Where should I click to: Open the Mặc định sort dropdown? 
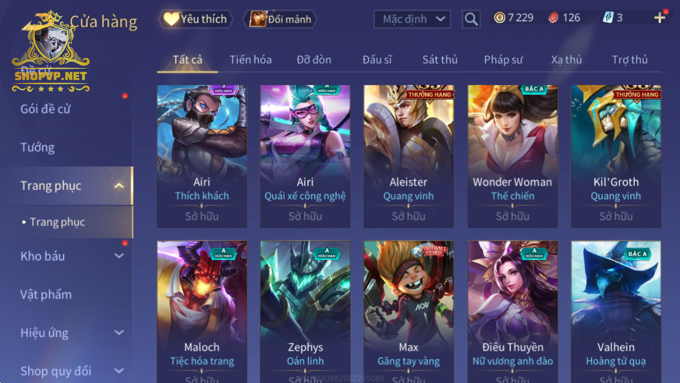[412, 19]
